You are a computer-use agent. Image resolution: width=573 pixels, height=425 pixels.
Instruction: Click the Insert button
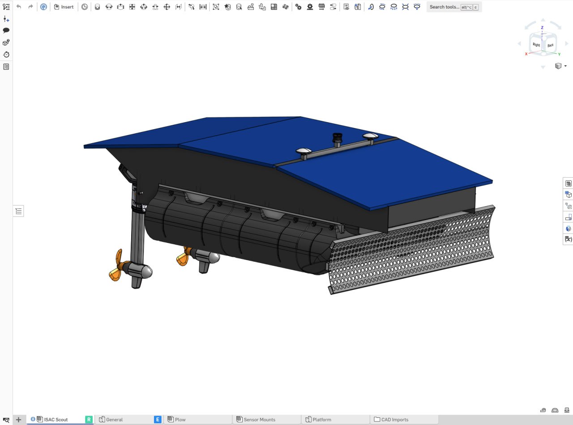pyautogui.click(x=64, y=7)
